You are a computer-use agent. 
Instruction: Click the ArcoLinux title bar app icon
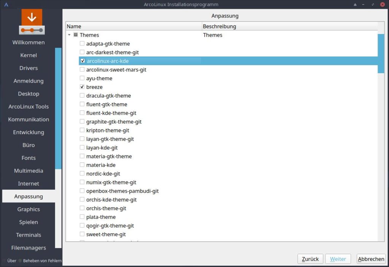pyautogui.click(x=6, y=5)
